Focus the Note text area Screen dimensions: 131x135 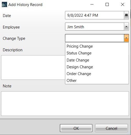(x=65, y=104)
